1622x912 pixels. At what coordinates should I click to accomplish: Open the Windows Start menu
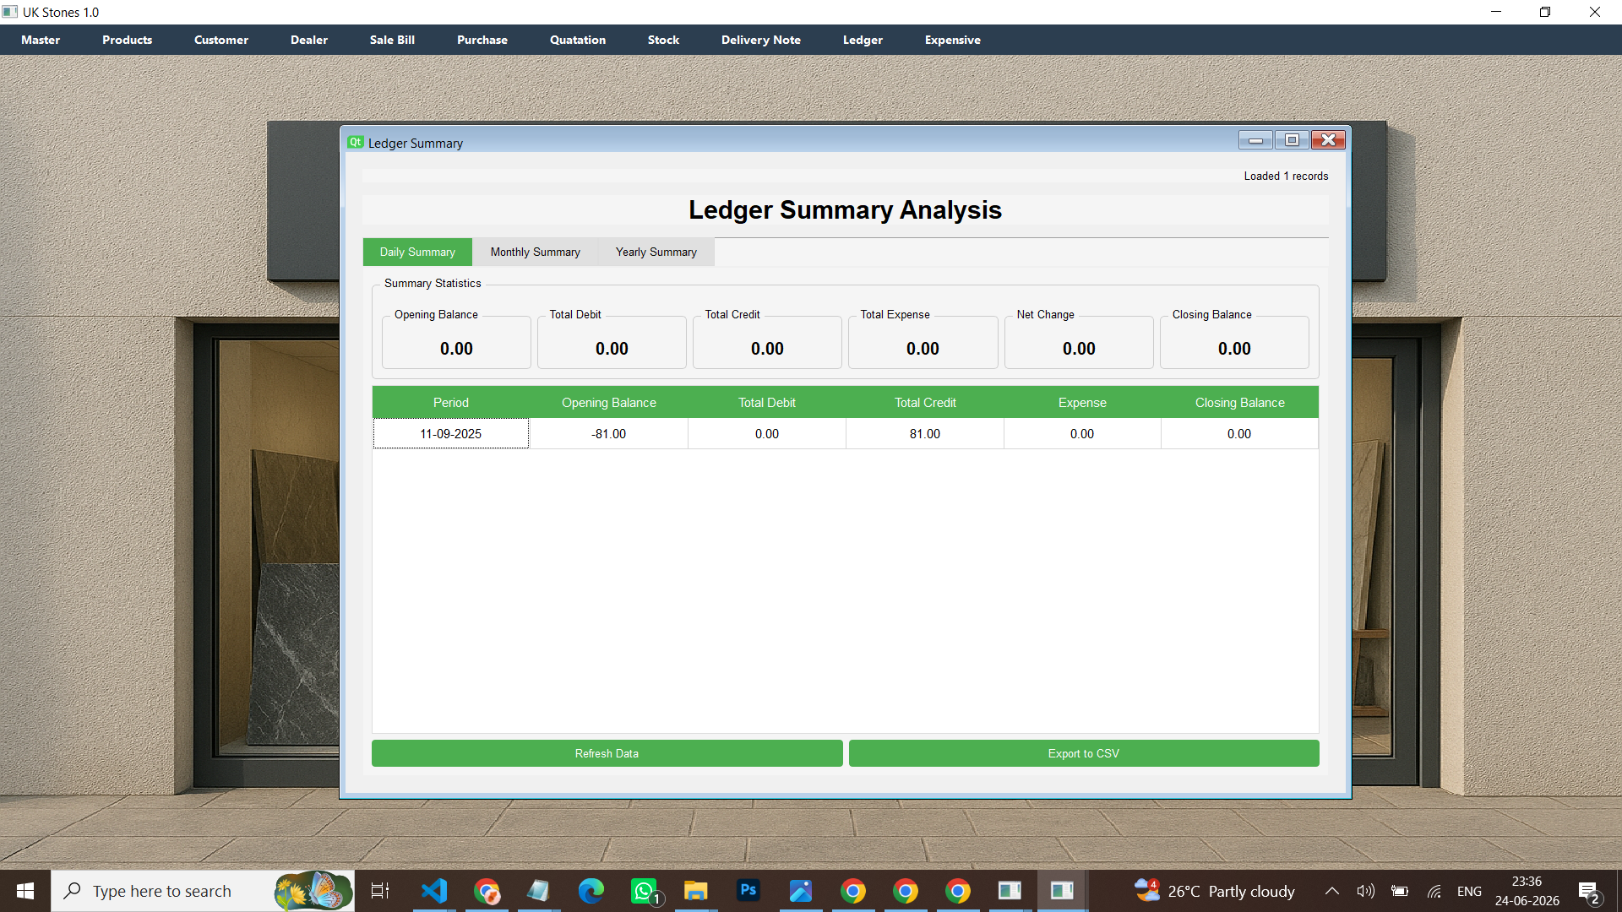click(x=25, y=891)
